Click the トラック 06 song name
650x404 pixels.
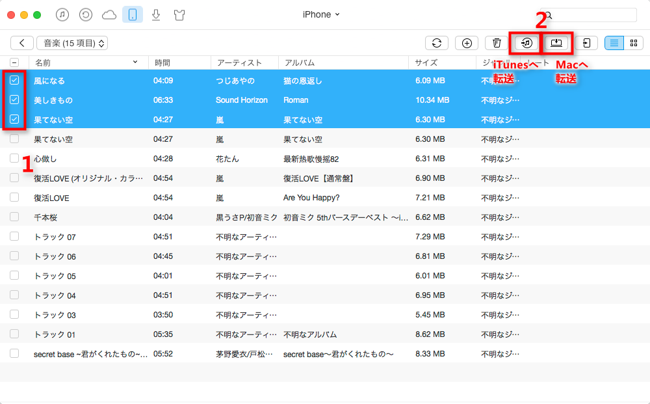[x=55, y=256]
